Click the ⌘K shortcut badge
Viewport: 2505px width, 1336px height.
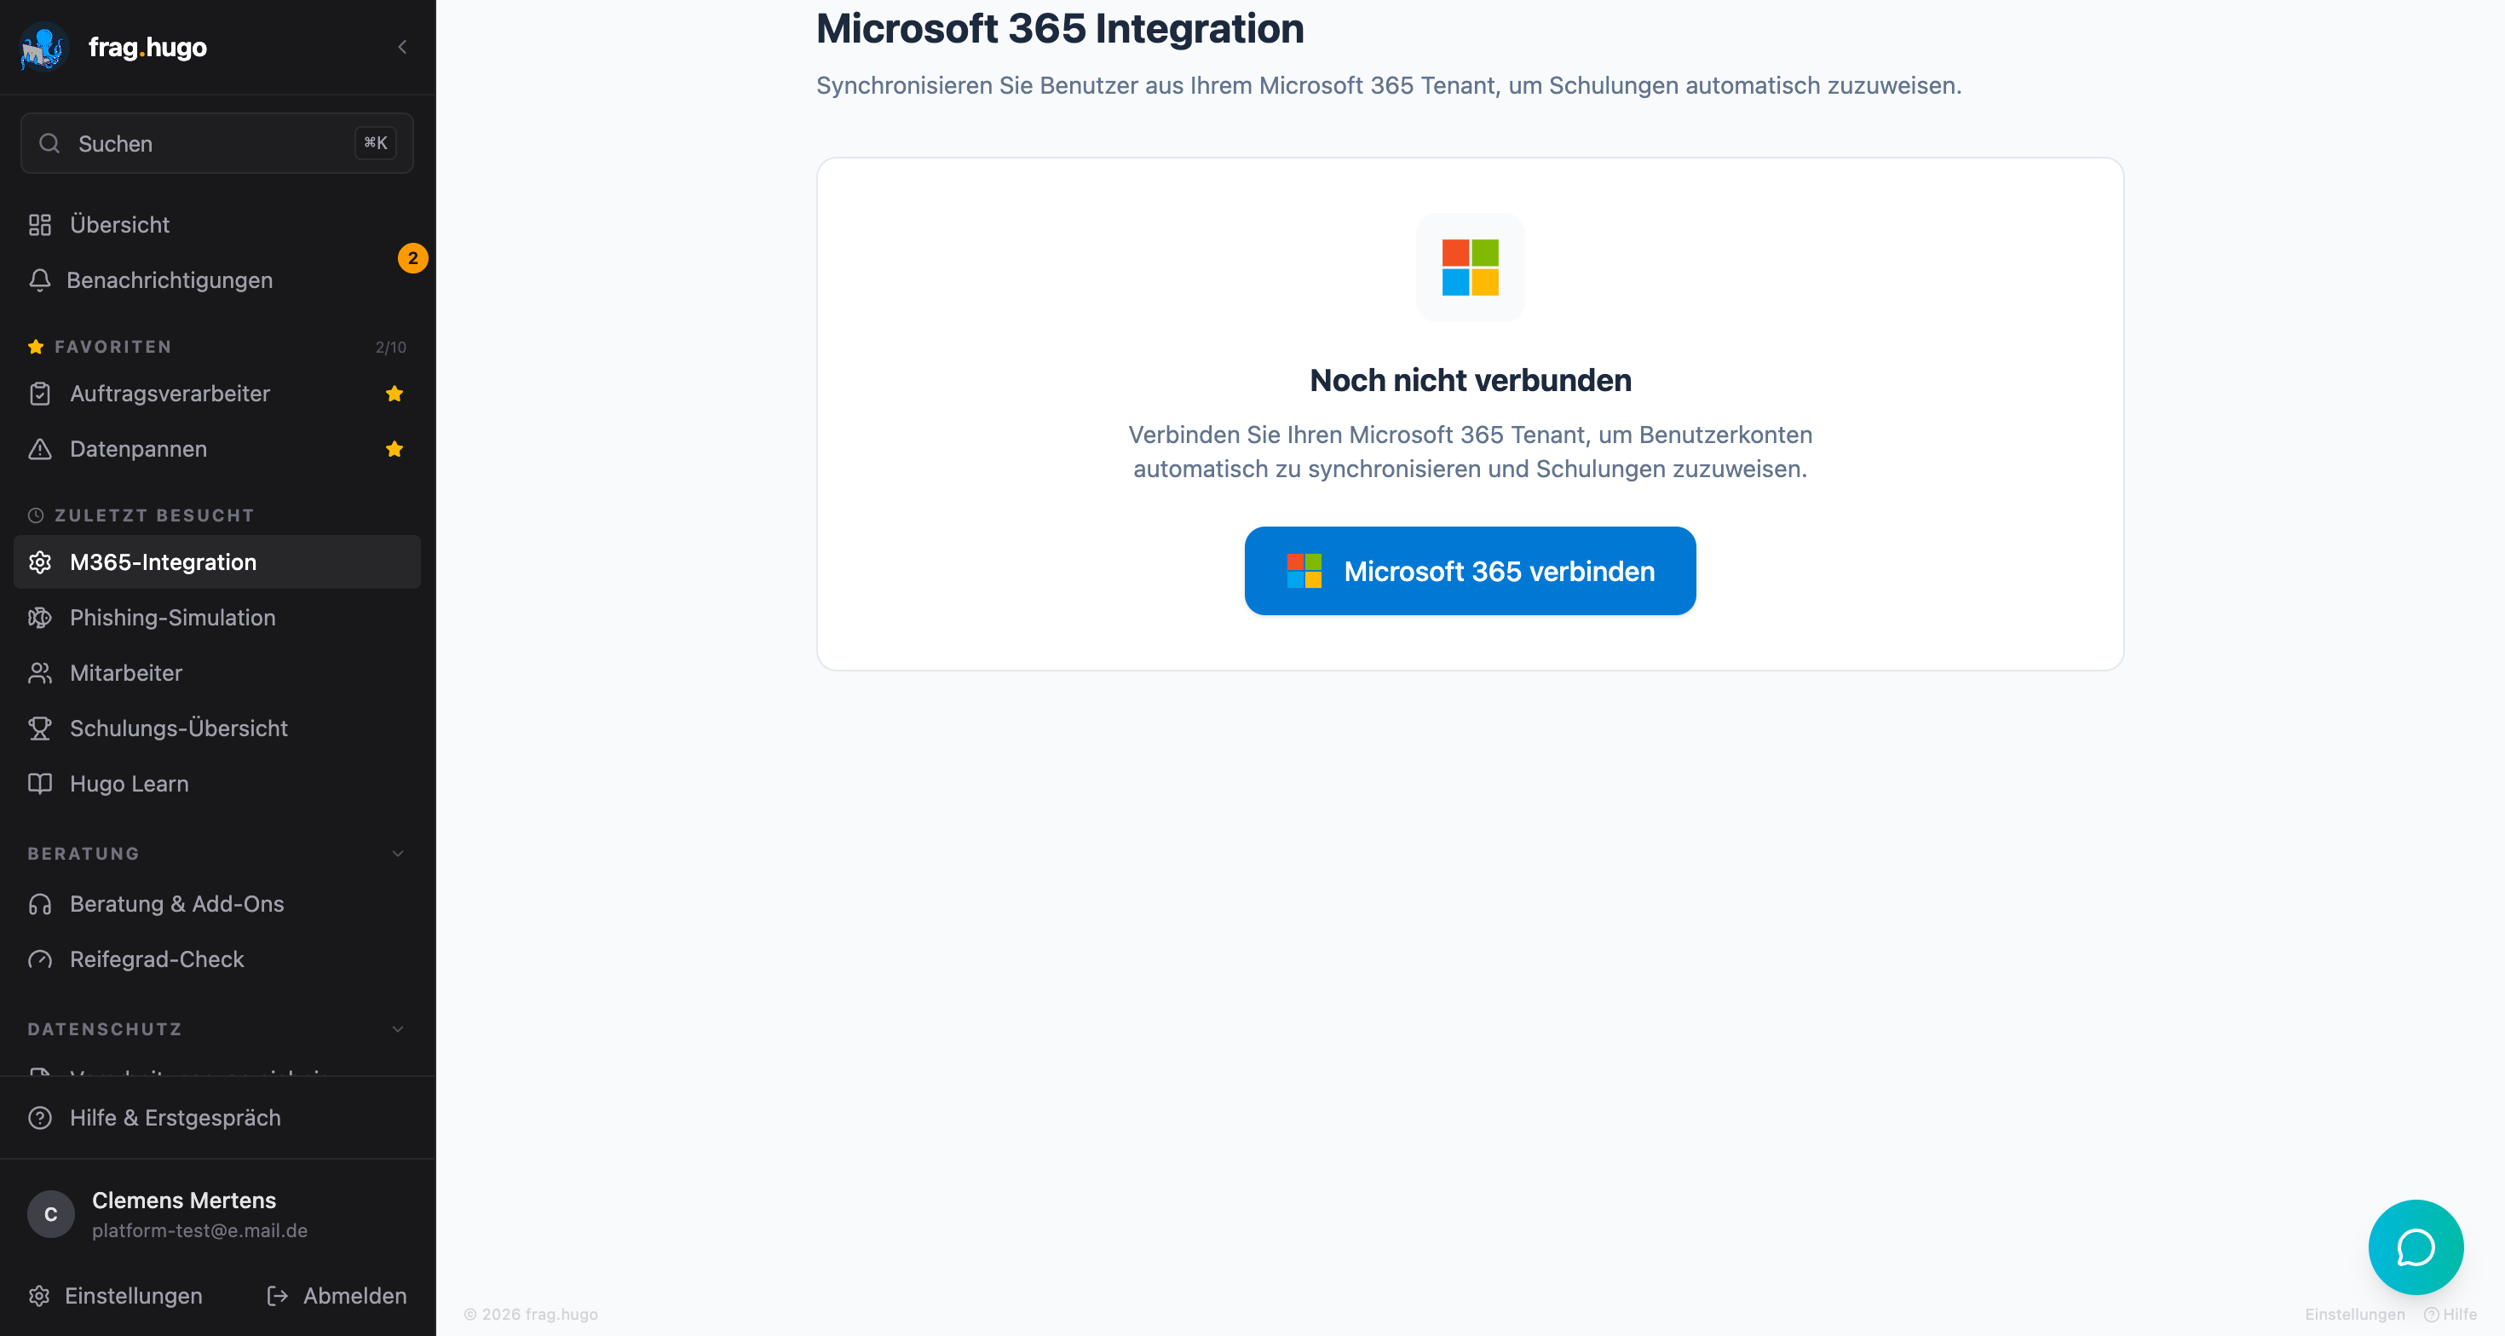coord(376,143)
